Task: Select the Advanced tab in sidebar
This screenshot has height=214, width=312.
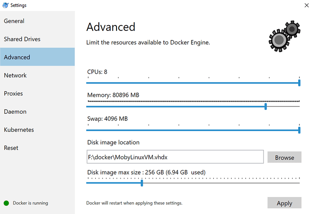Action: click(x=17, y=57)
